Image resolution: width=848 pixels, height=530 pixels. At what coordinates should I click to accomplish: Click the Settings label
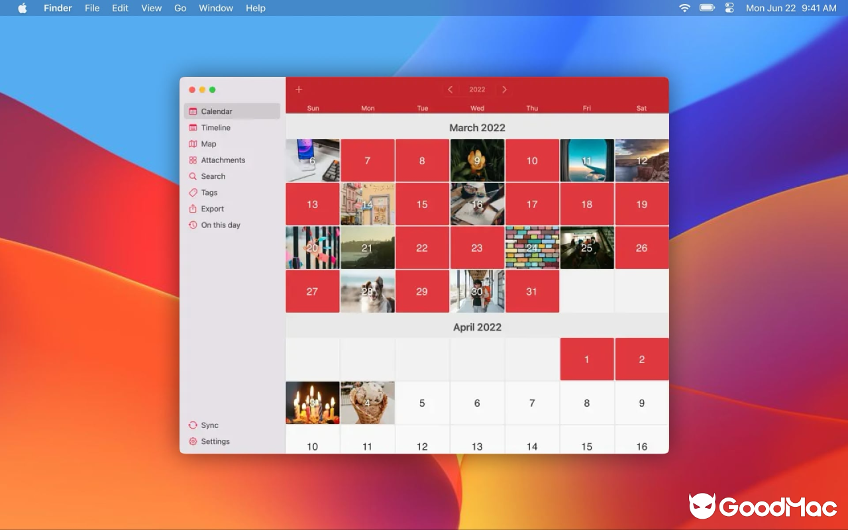(x=215, y=441)
